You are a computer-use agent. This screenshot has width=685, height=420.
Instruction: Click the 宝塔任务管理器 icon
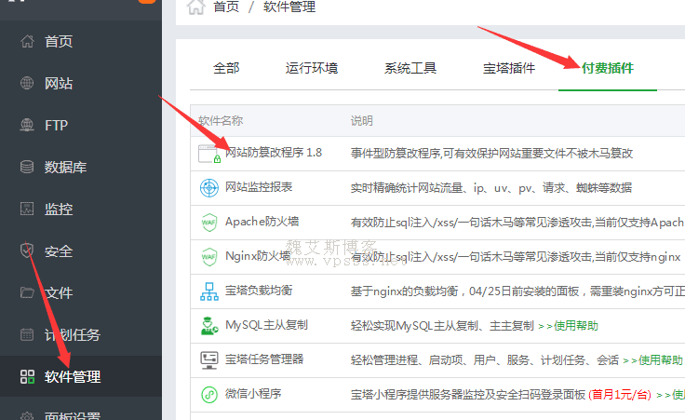tap(208, 359)
